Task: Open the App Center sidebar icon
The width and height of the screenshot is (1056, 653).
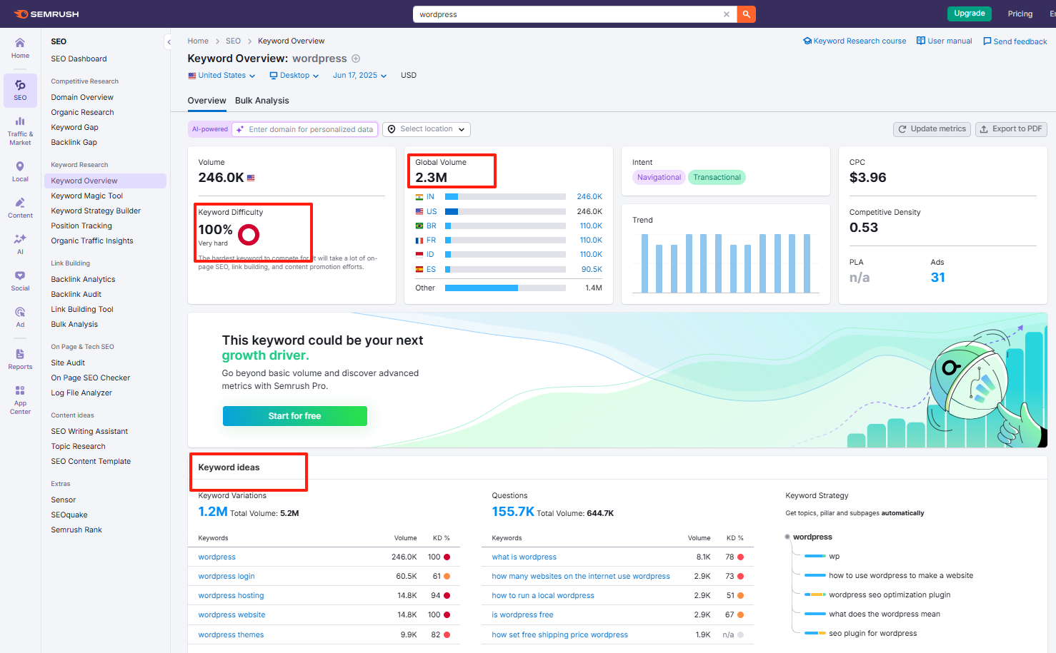Action: 20,400
